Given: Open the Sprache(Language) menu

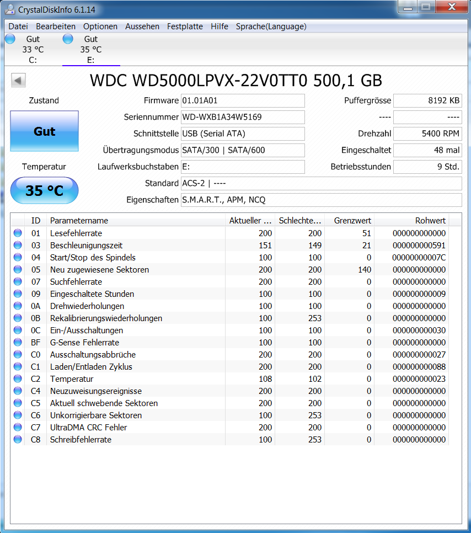Looking at the screenshot, I should 271,26.
